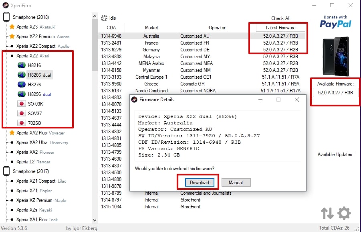Select the Myanmar row CDA 1314-0158
Image resolution: width=361 pixels, height=232 pixels.
(202, 70)
